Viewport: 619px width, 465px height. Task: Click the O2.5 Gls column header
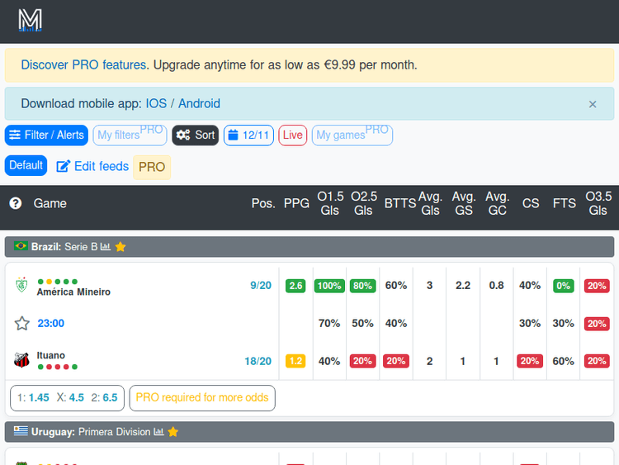click(364, 203)
